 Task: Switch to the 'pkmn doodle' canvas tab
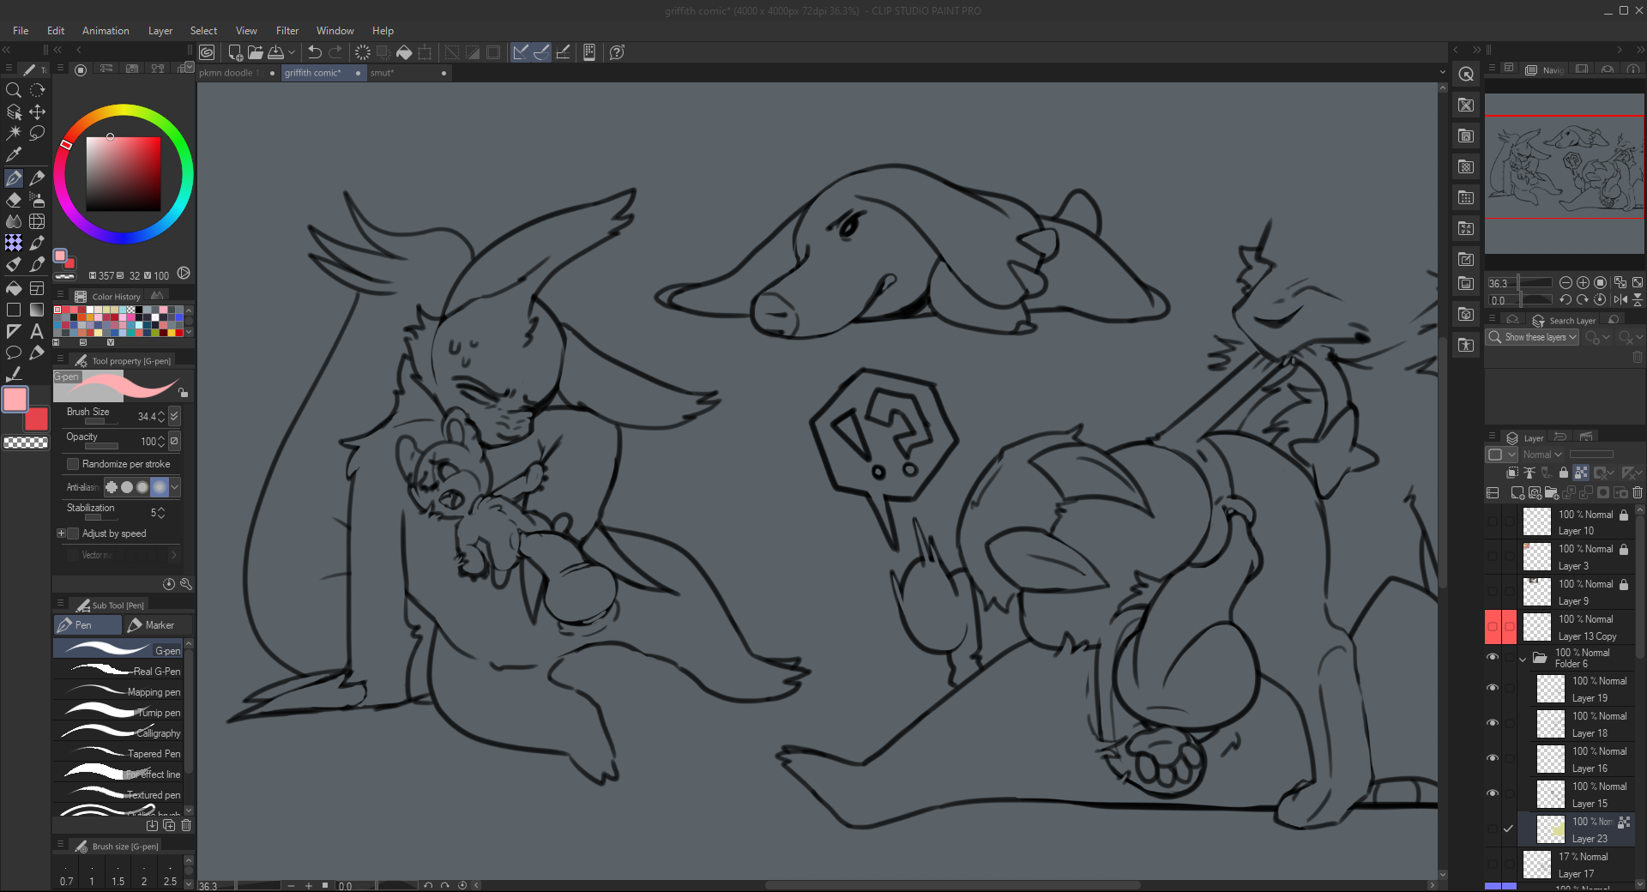tap(237, 73)
